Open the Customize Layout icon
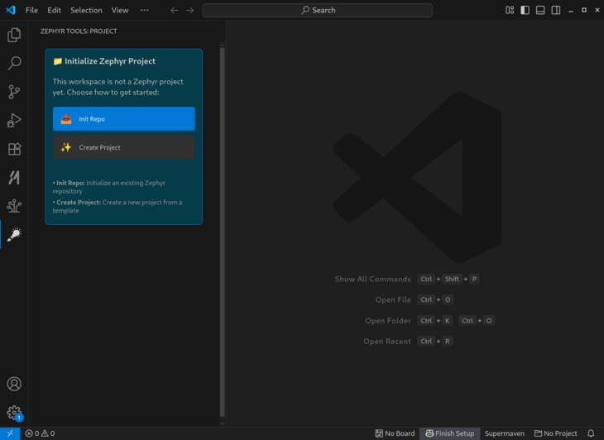 click(x=510, y=11)
